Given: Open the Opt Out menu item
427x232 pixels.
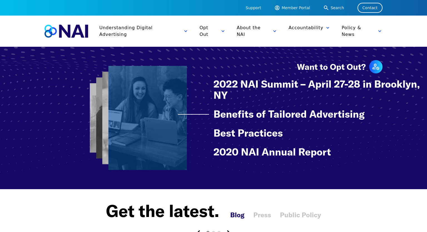Looking at the screenshot, I should (x=204, y=31).
